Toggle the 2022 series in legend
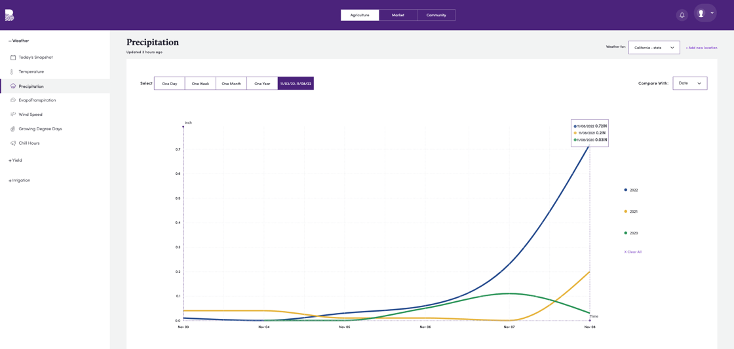The width and height of the screenshot is (734, 349). coord(630,190)
